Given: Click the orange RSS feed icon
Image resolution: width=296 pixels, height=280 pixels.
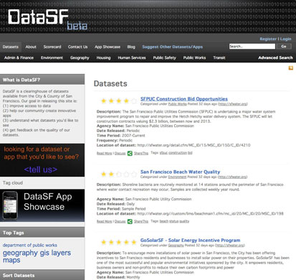Looking at the screenshot, I should tap(291, 68).
